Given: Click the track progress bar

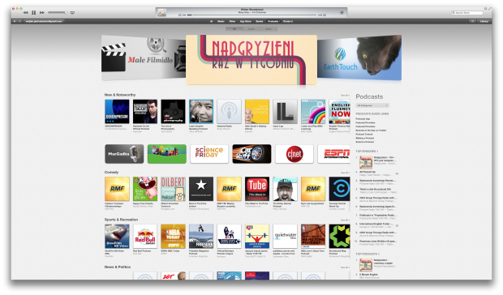Looking at the screenshot, I should pyautogui.click(x=251, y=15).
